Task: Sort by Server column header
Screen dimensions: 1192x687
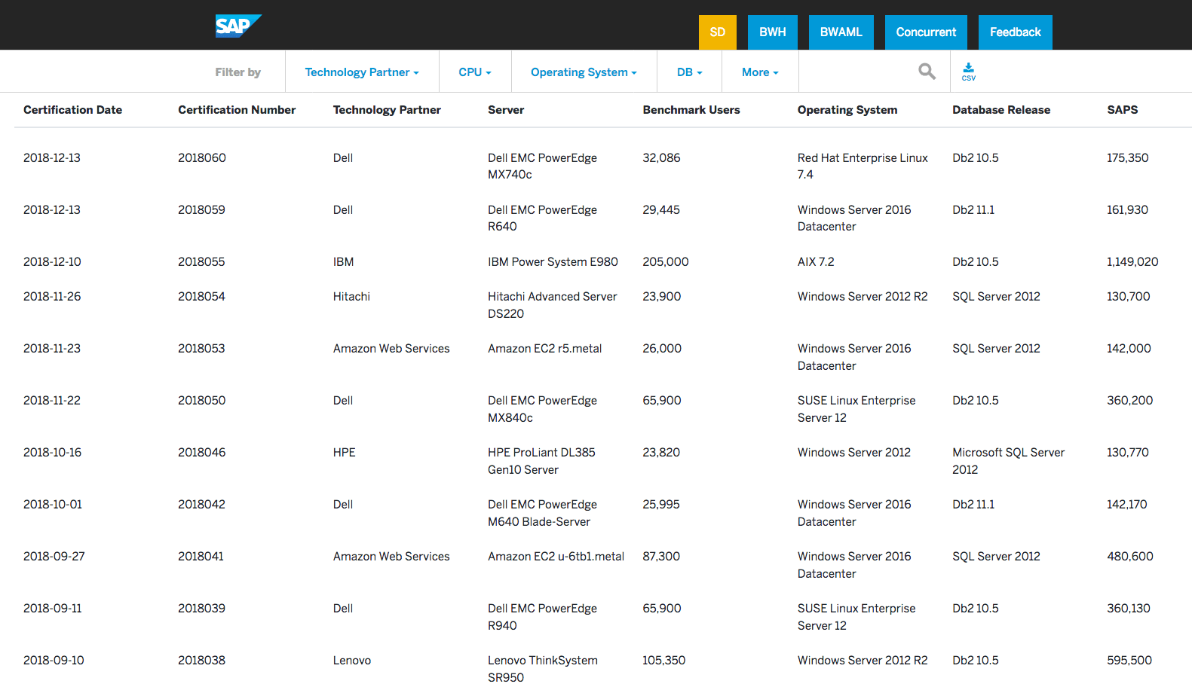Action: (506, 110)
